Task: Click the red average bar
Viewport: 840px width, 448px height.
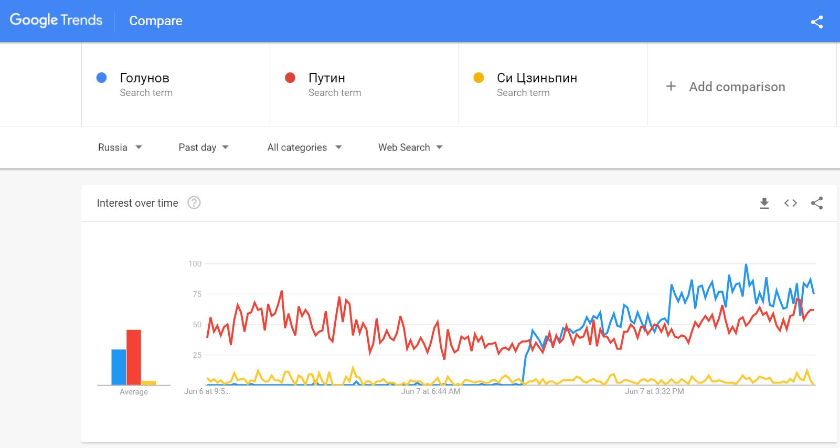Action: click(134, 357)
